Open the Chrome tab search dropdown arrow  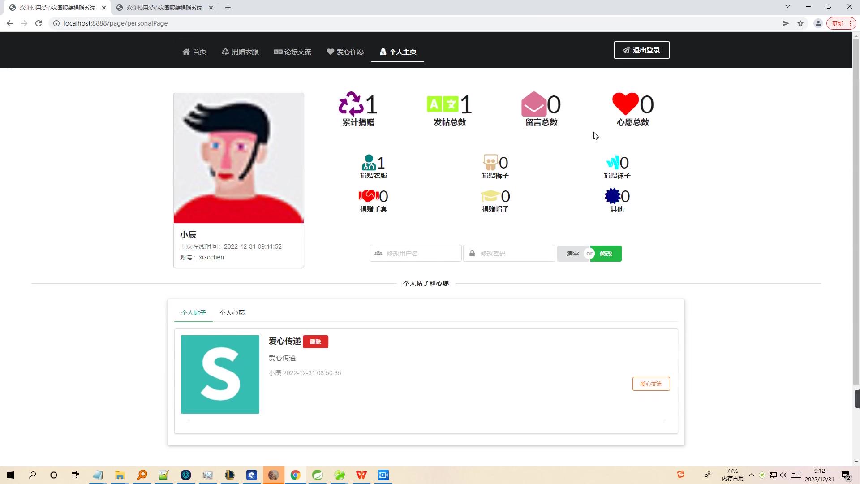tap(788, 7)
